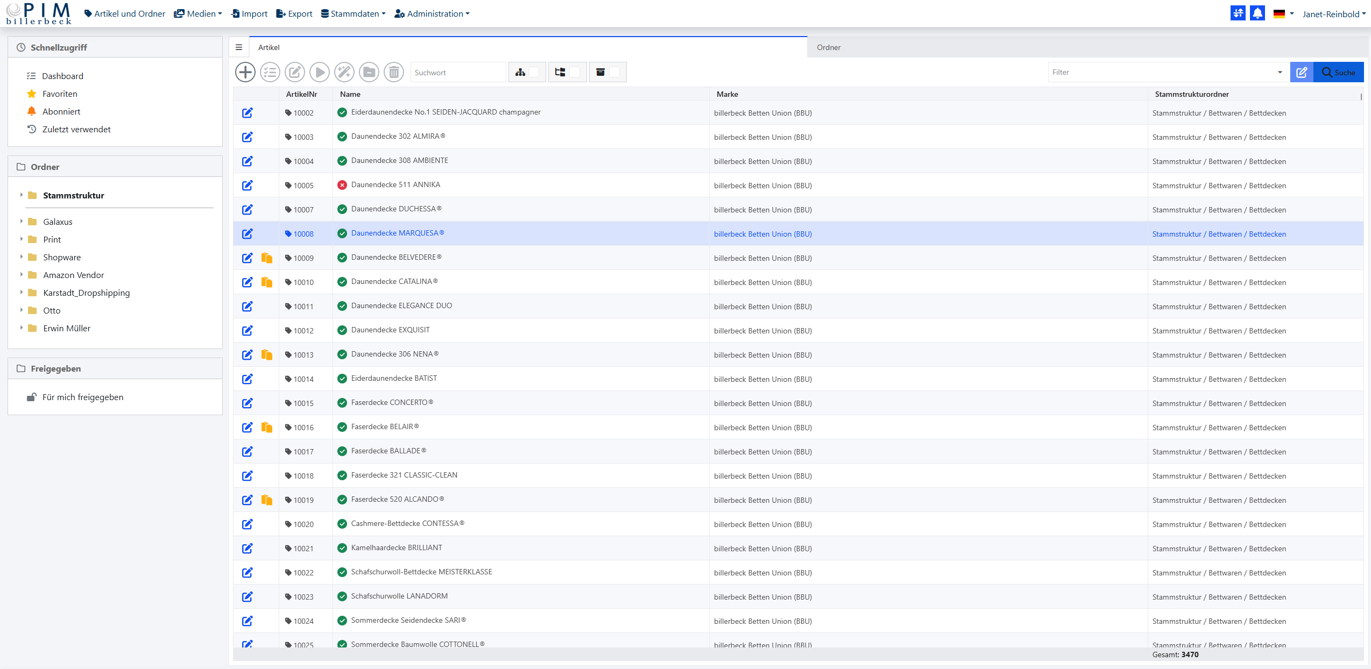The height and width of the screenshot is (669, 1371).
Task: Click the trash delete toolbar icon
Action: point(394,72)
